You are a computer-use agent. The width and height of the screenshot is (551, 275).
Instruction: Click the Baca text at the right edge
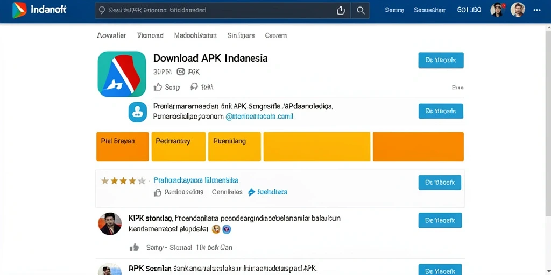pos(457,88)
